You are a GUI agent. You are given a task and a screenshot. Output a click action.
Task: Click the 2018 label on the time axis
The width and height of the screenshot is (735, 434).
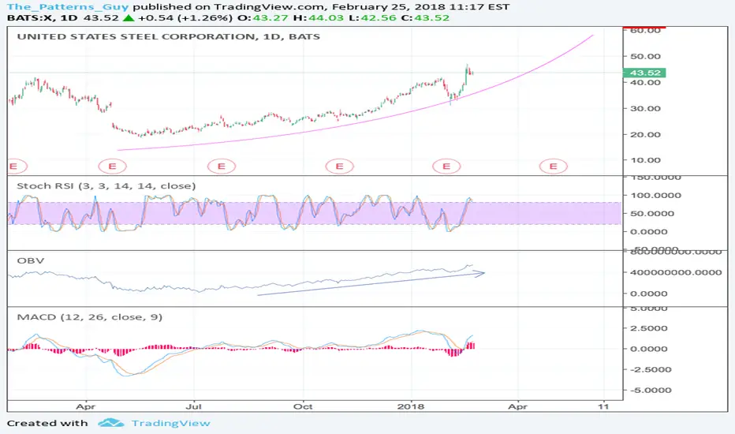coord(411,406)
